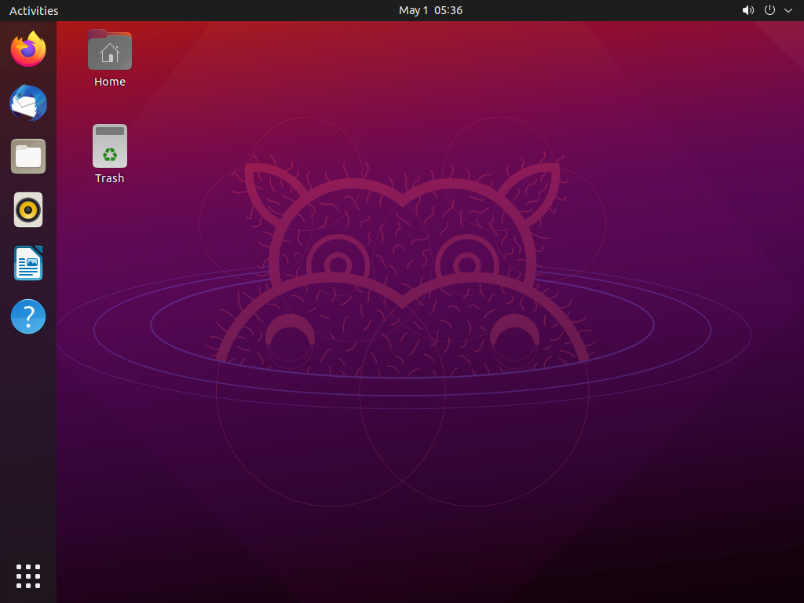
Task: Open LibreOffice Writer from the dock
Action: pyautogui.click(x=28, y=263)
